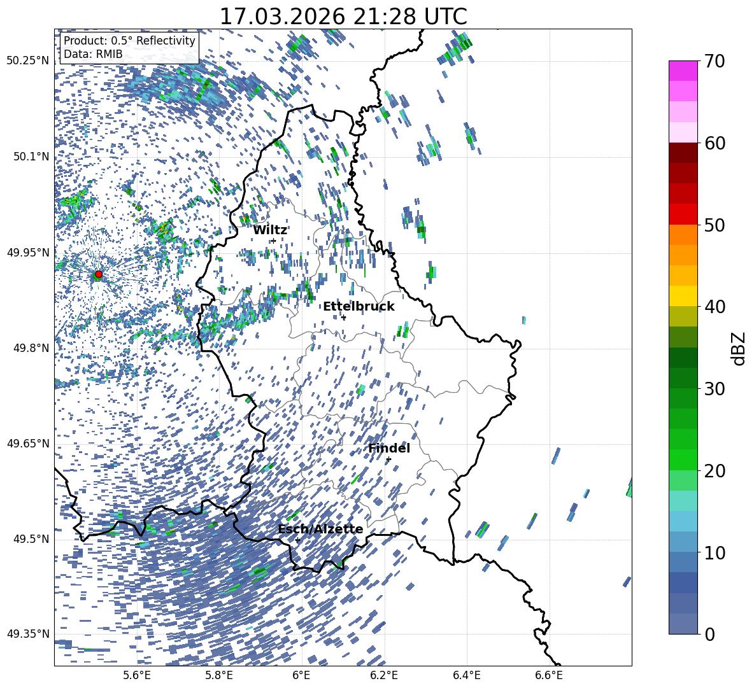Select the Ettelbruck city label
This screenshot has height=688, width=754.
(359, 307)
